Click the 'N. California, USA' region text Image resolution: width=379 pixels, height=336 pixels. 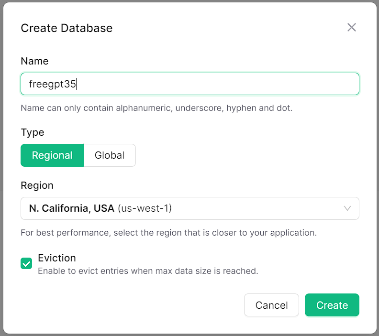72,208
